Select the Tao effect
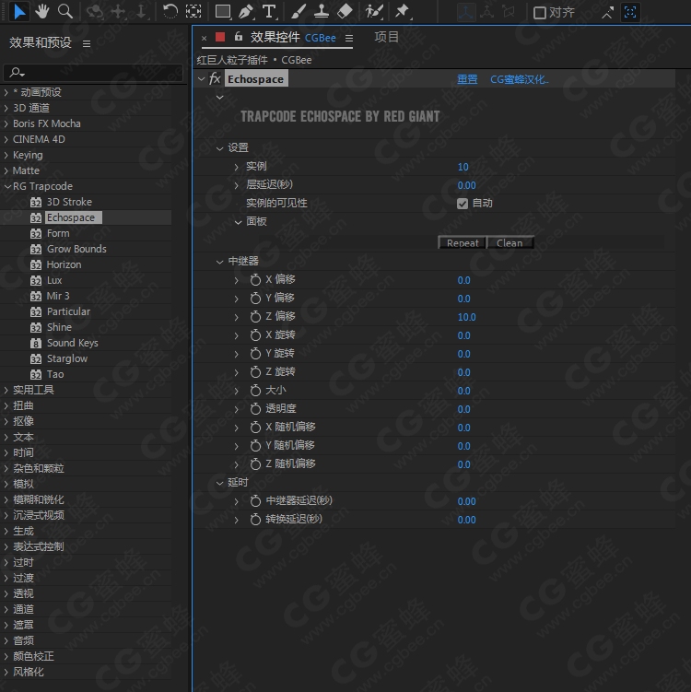The width and height of the screenshot is (691, 692). coord(55,374)
